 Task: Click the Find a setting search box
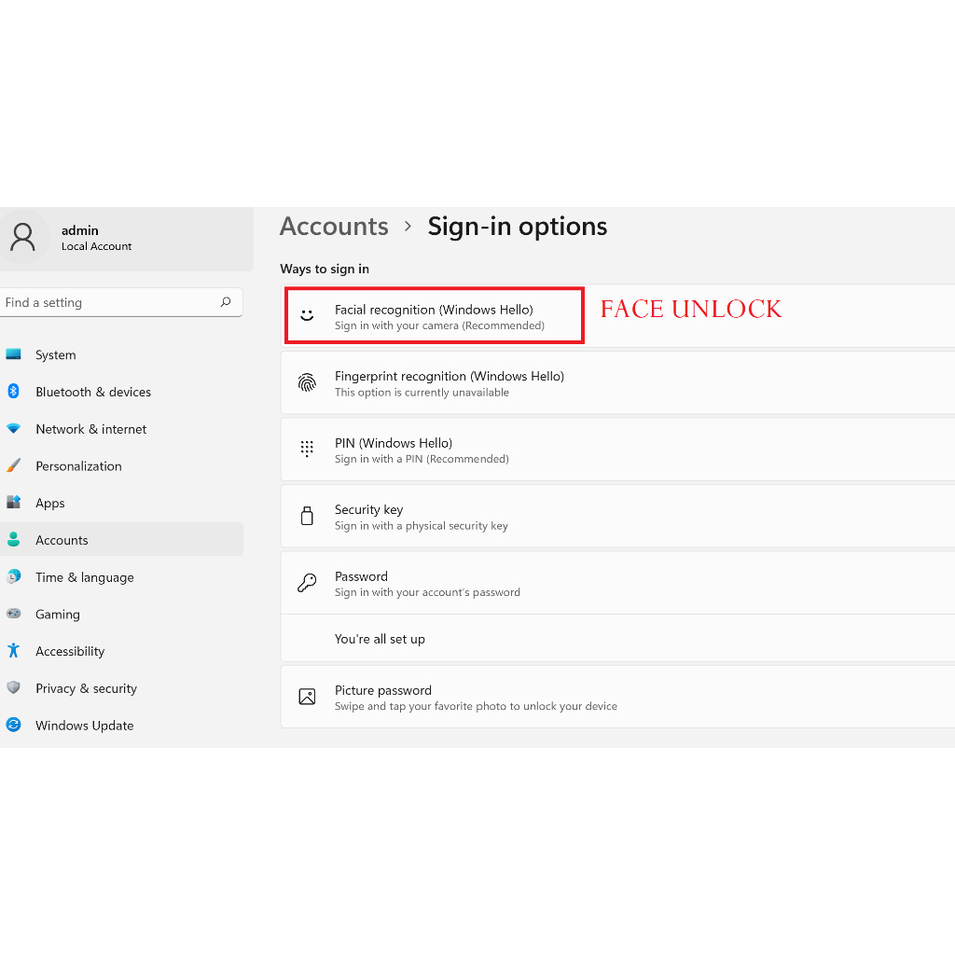[107, 302]
